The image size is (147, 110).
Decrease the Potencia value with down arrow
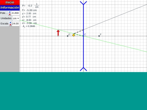pyautogui.click(x=10, y=14)
